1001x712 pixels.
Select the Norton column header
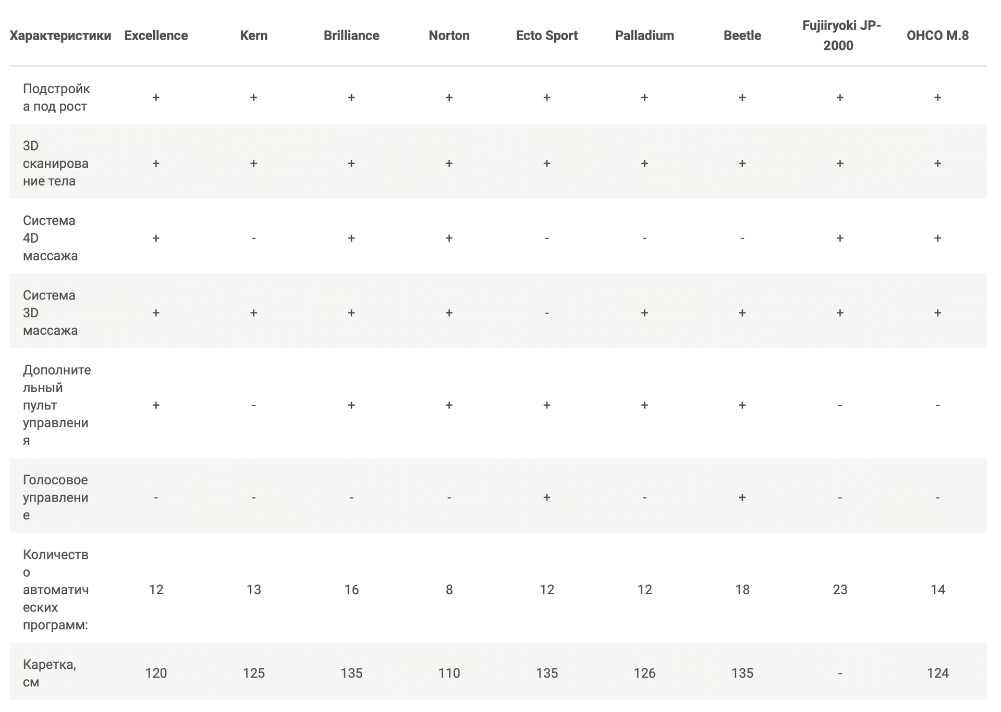tap(449, 35)
